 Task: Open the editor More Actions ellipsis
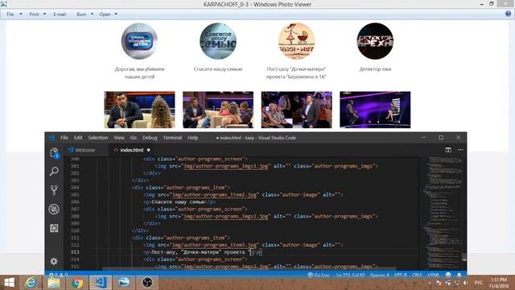point(460,150)
